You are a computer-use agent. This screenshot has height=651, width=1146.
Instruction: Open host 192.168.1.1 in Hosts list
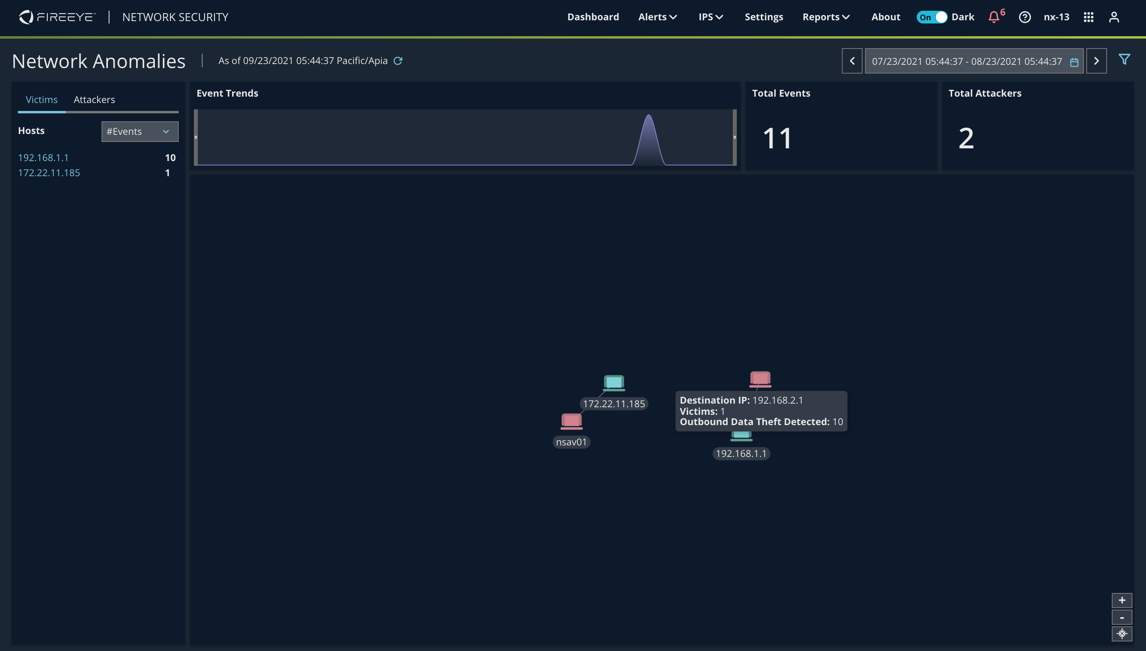pos(43,158)
